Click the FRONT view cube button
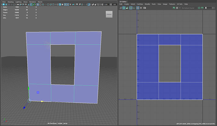 click(x=109, y=15)
